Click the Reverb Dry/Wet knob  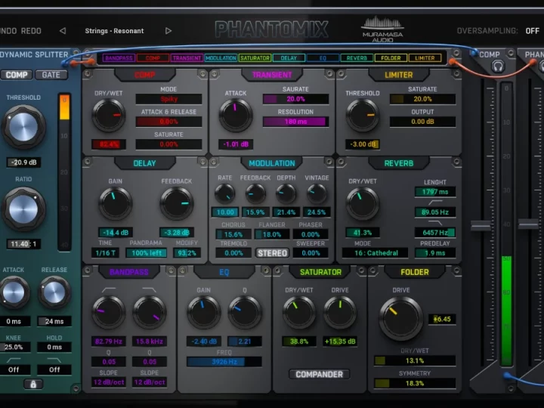[x=363, y=204]
